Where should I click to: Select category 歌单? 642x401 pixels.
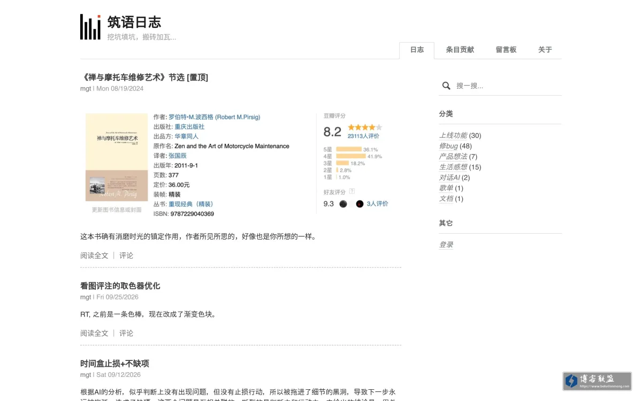[446, 188]
